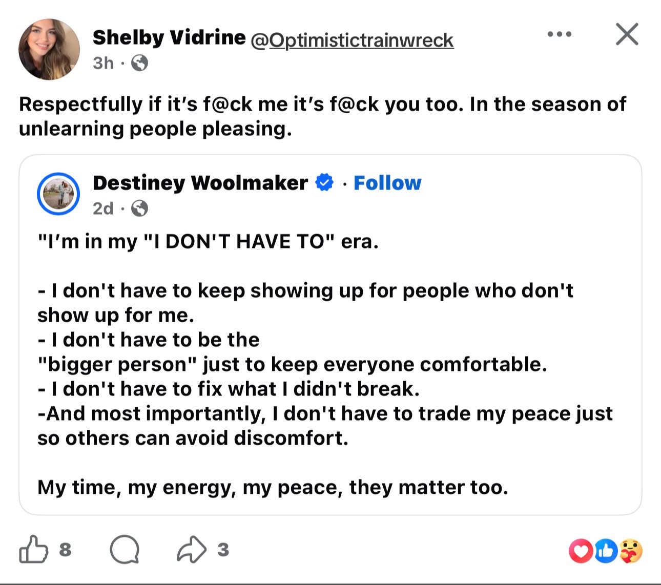
Task: Close the post with X icon
Action: coord(627,34)
